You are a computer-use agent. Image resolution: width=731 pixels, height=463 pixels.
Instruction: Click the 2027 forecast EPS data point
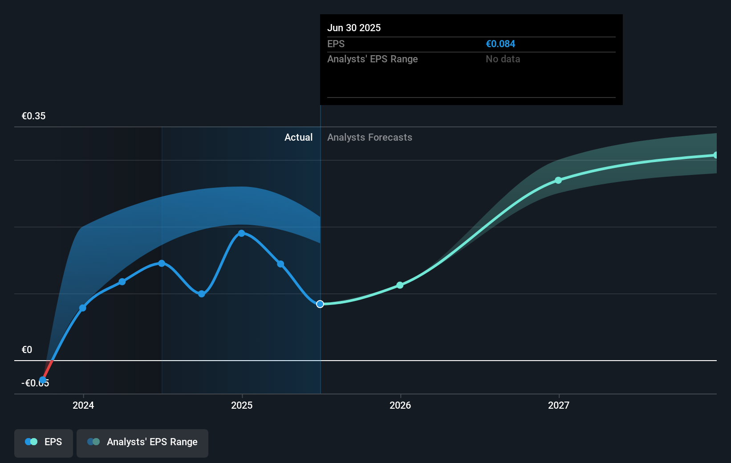click(x=558, y=180)
